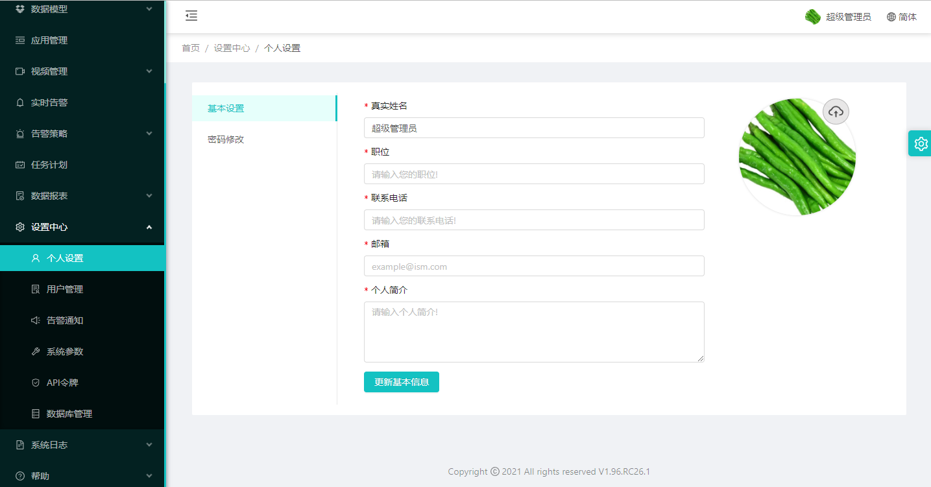Click the 更新基本信息 button
Viewport: 931px width, 487px height.
(x=401, y=382)
